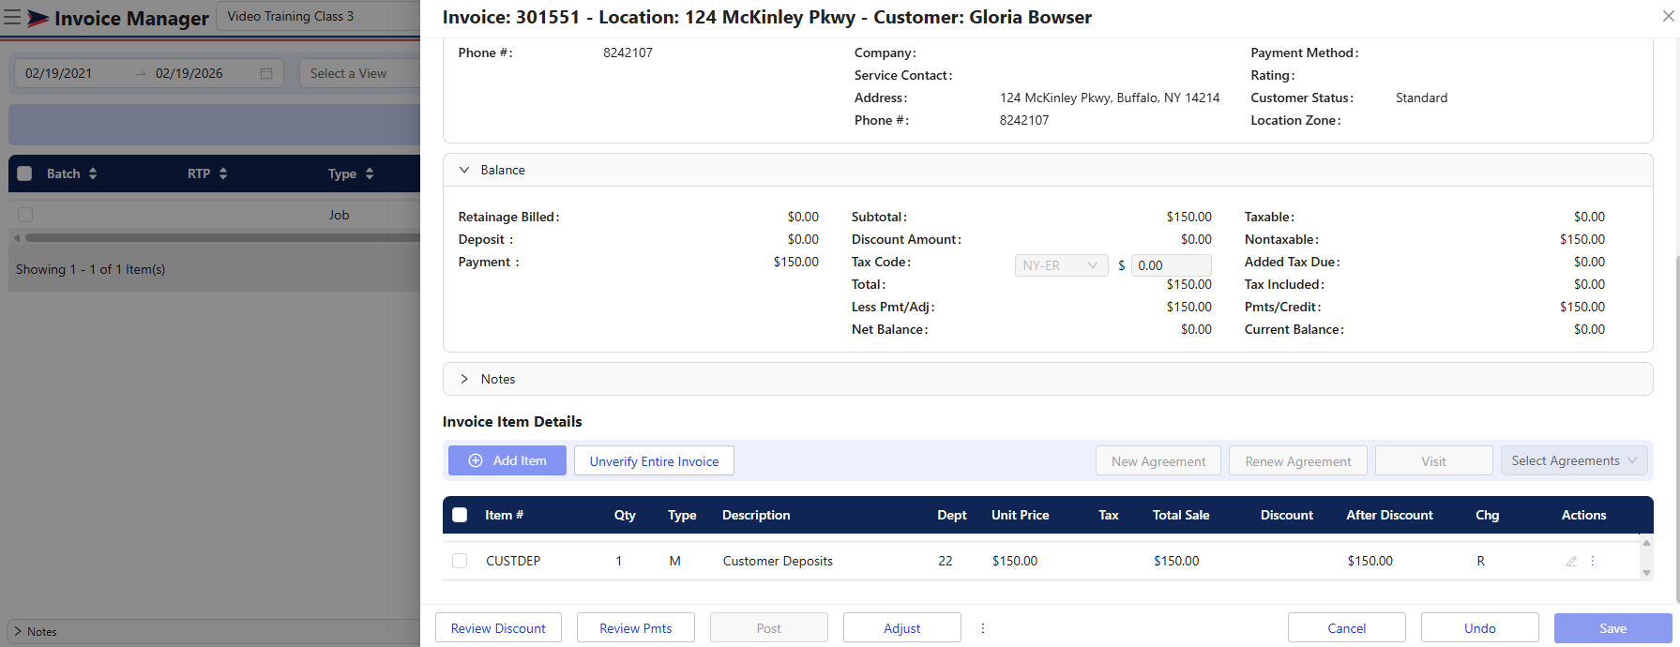Screen dimensions: 1680x647
Task: Expand the Notes section in invoice
Action: [x=464, y=379]
